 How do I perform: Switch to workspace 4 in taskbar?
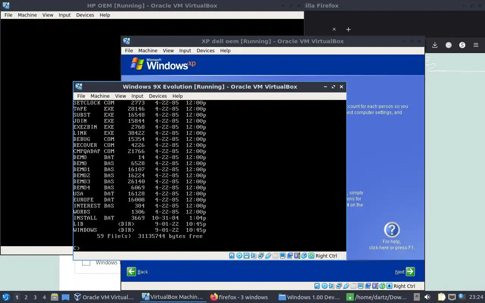(44, 297)
